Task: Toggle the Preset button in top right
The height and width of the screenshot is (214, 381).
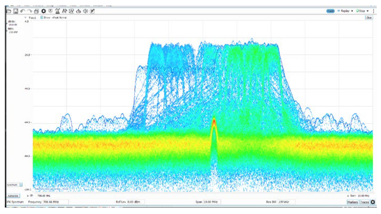Action: point(331,10)
